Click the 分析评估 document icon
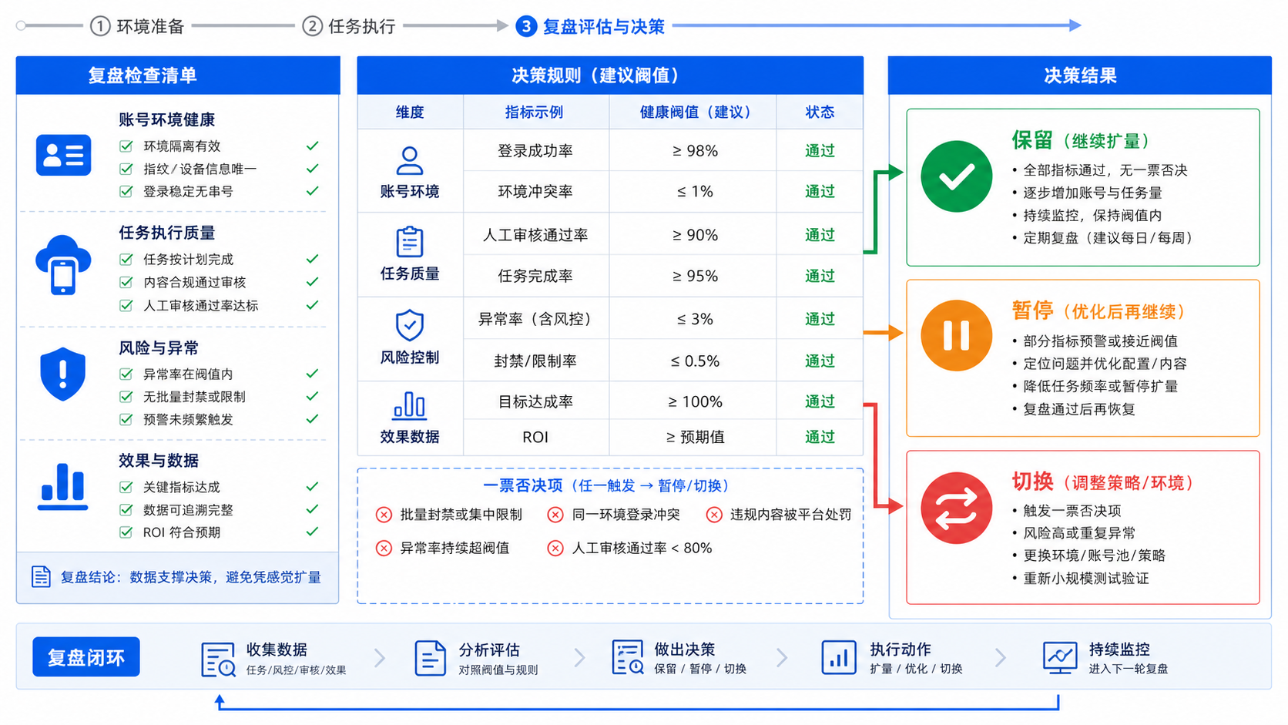1288x725 pixels. click(x=430, y=659)
